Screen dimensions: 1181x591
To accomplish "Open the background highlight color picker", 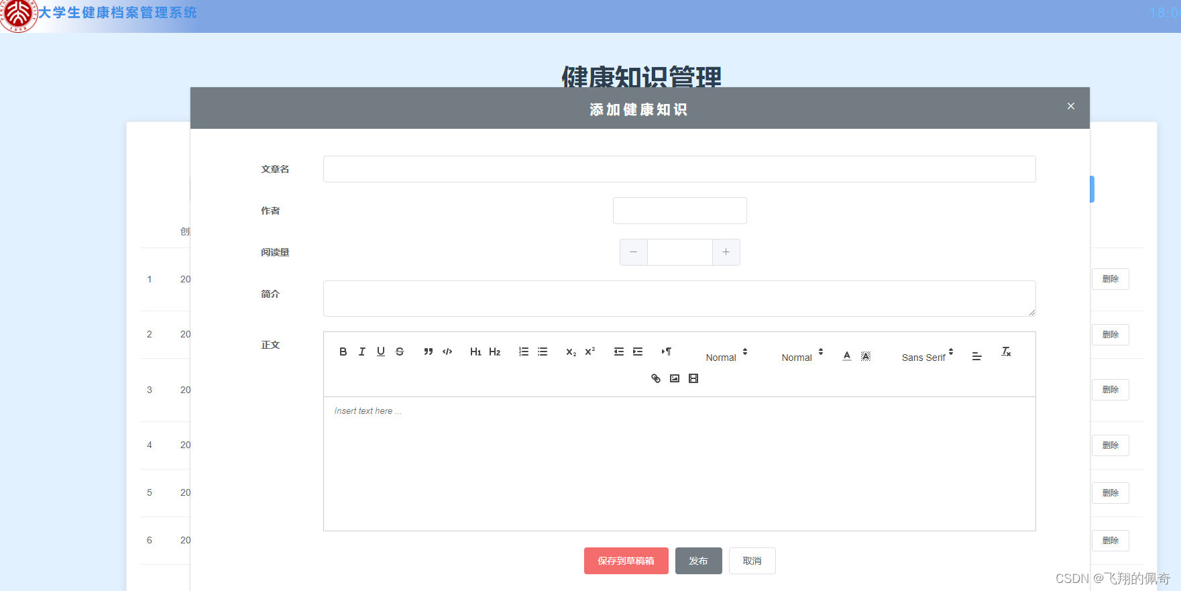I will coord(866,356).
